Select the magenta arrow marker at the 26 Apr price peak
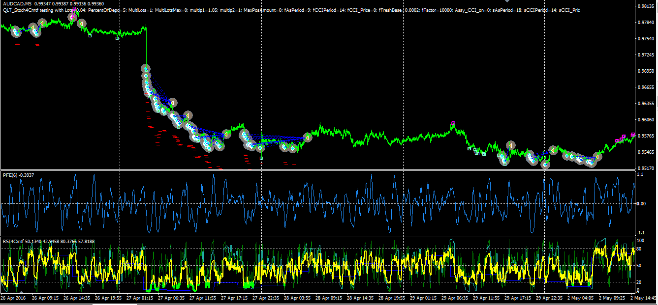 coord(73,17)
